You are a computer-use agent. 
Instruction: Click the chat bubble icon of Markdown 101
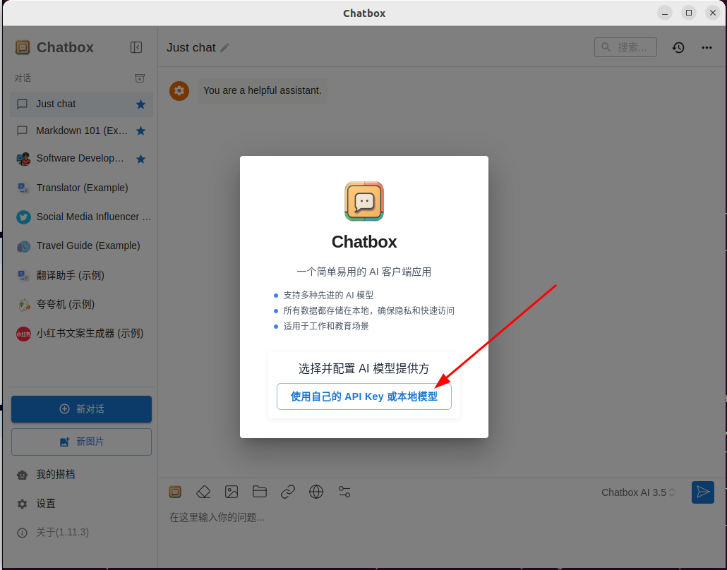click(23, 131)
